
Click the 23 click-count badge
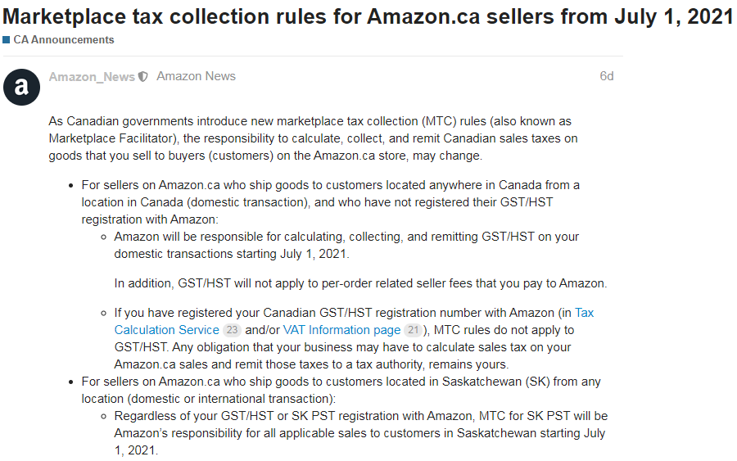(x=232, y=330)
